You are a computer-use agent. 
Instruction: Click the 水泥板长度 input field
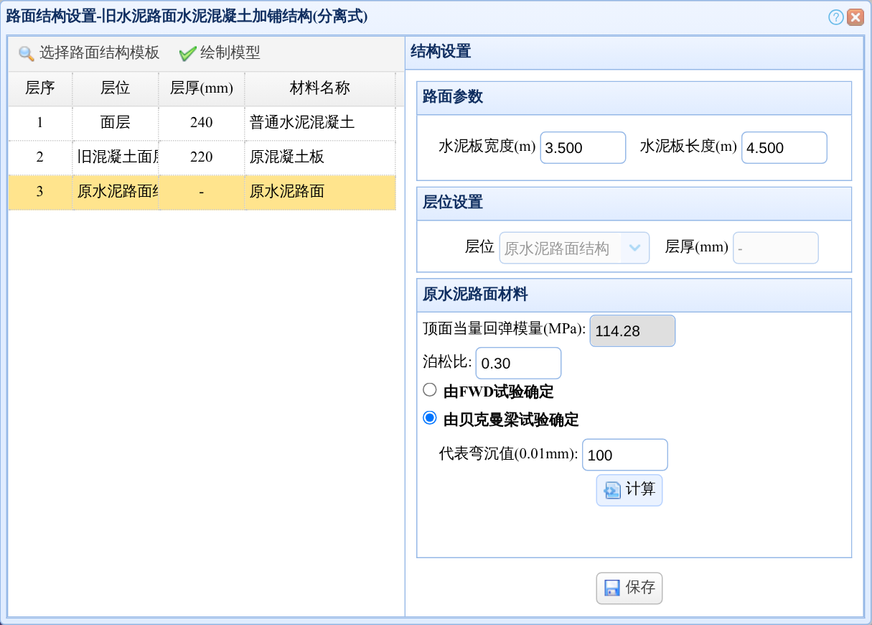point(784,147)
